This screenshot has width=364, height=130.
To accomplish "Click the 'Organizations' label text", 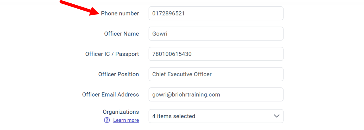I will (x=121, y=112).
